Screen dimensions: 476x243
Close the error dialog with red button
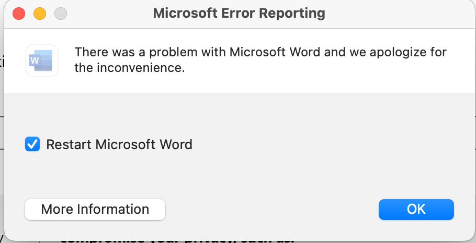click(19, 13)
